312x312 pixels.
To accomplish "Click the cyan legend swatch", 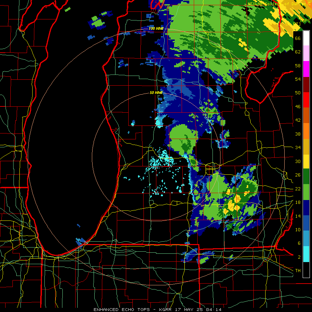I will coord(306,254).
